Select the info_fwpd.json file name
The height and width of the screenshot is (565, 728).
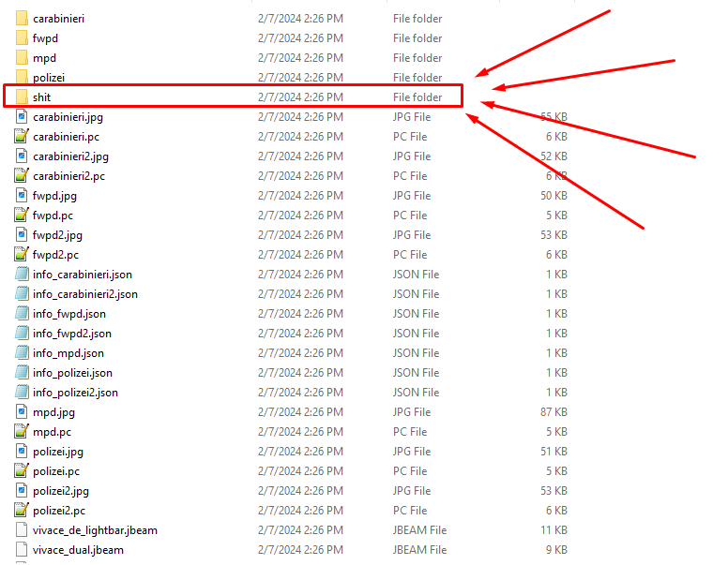coord(69,314)
